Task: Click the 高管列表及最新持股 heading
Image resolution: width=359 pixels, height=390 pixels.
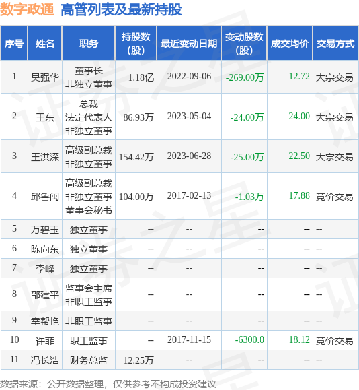Action: [121, 9]
